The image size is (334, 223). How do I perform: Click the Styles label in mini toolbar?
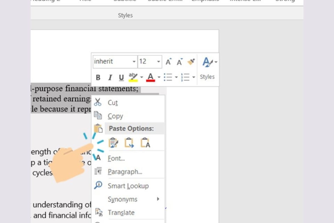pyautogui.click(x=207, y=77)
